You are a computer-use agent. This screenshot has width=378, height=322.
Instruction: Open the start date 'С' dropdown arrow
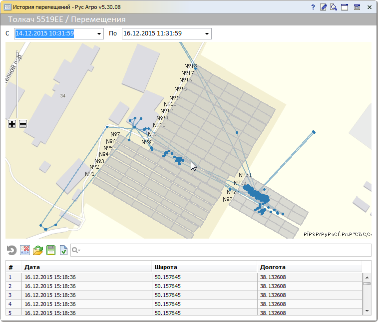99,34
